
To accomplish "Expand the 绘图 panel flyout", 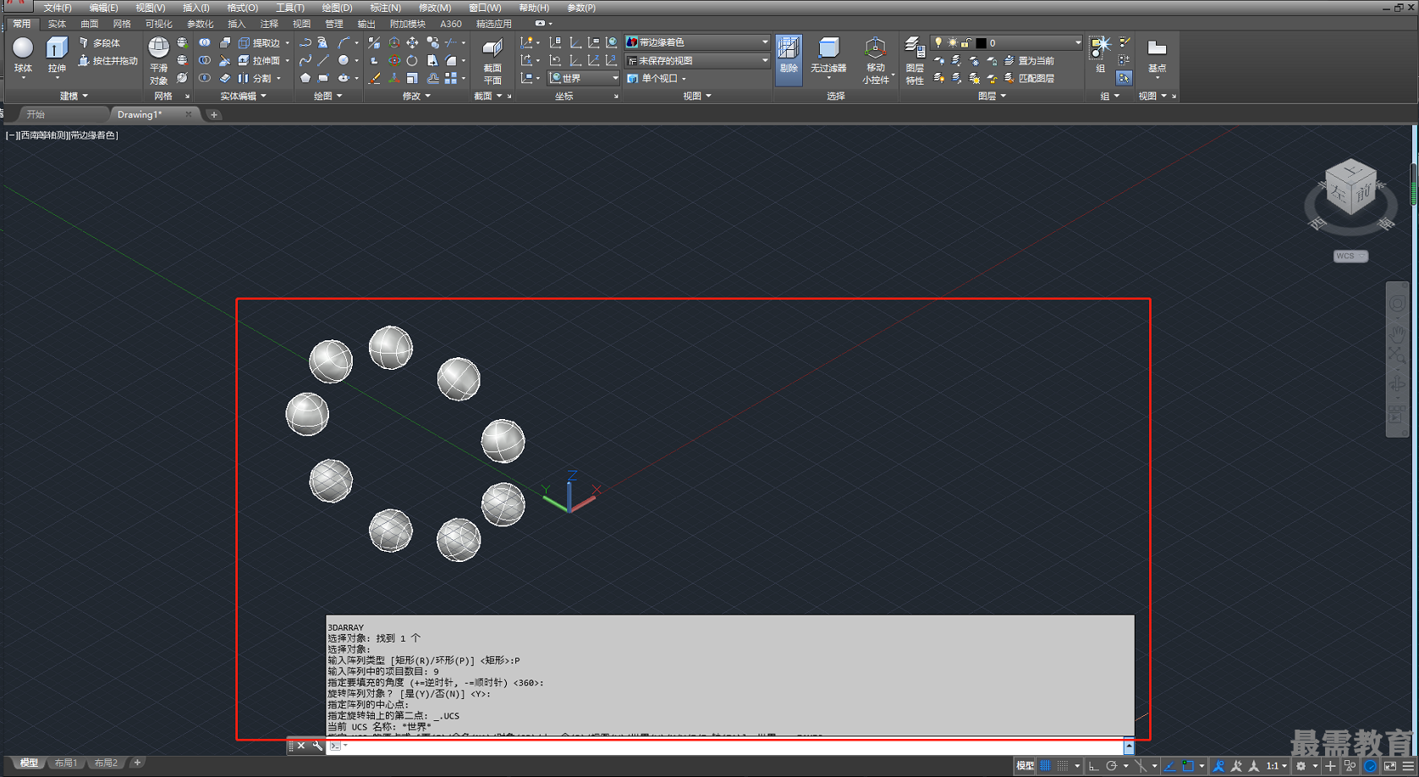I will click(328, 96).
